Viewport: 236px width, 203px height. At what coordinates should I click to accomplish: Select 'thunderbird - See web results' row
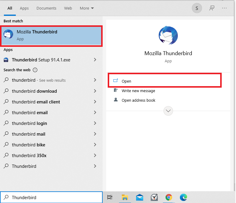(x=51, y=80)
